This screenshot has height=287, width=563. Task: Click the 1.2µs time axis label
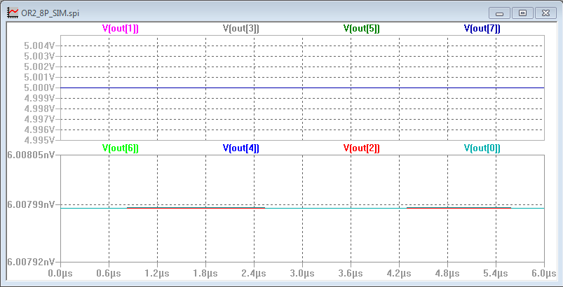pos(157,274)
